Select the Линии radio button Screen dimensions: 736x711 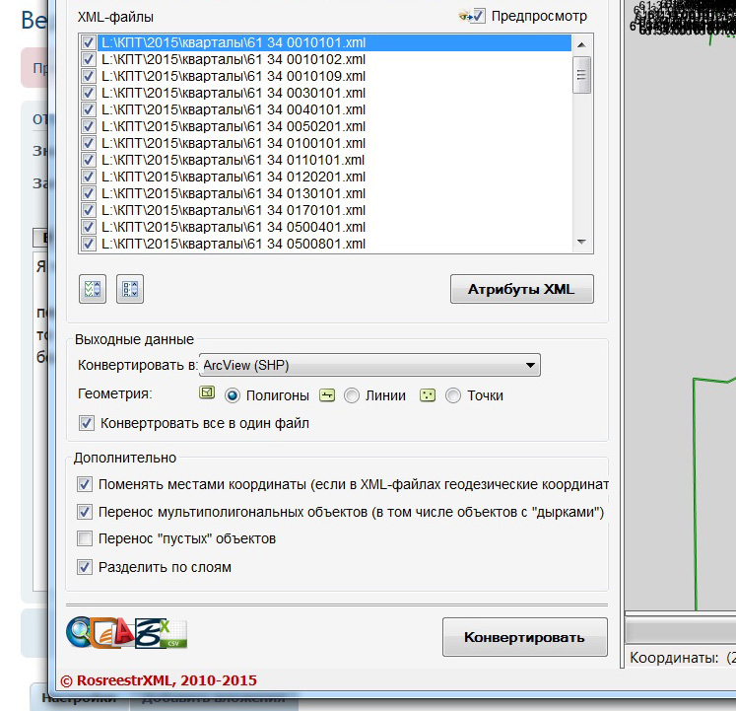352,395
